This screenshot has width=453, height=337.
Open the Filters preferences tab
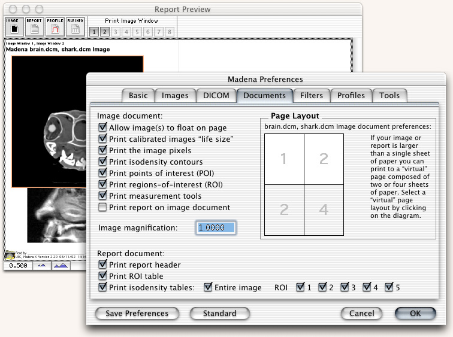[312, 95]
